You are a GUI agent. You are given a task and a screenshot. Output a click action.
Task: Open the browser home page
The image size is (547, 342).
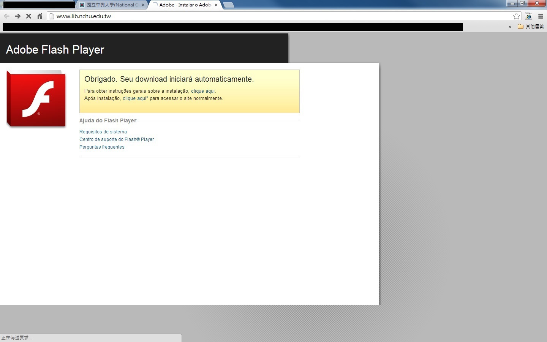click(x=40, y=16)
